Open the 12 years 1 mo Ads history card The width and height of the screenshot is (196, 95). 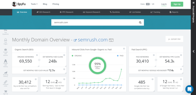point(170,84)
